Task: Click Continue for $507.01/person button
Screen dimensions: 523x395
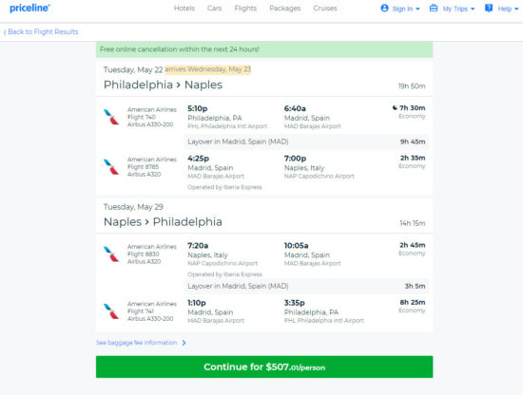Action: pyautogui.click(x=264, y=367)
